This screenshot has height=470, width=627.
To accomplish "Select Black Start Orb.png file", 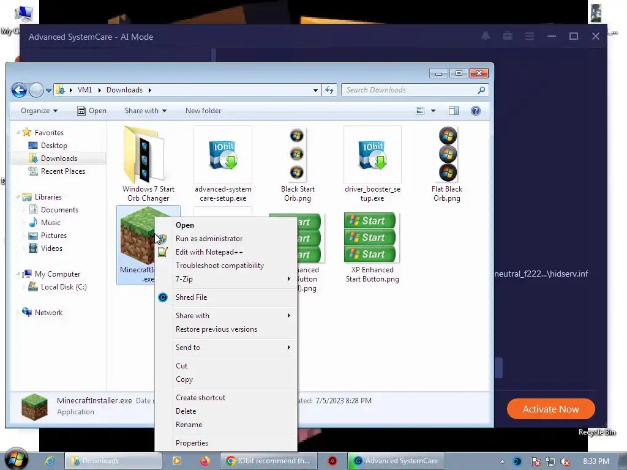I will [298, 164].
